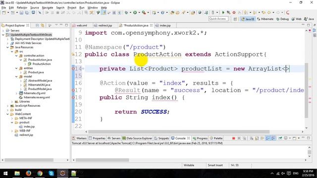Expand the Libraries node
Screen dimensions: 317x178
click(x=12, y=101)
